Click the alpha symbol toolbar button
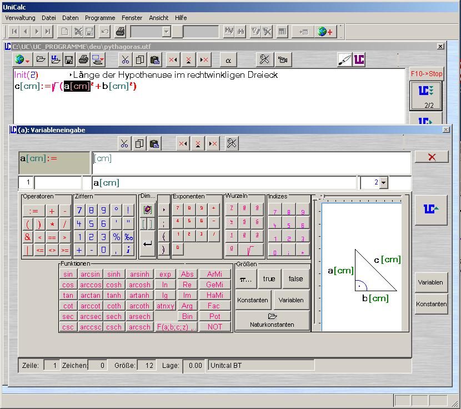 [228, 60]
